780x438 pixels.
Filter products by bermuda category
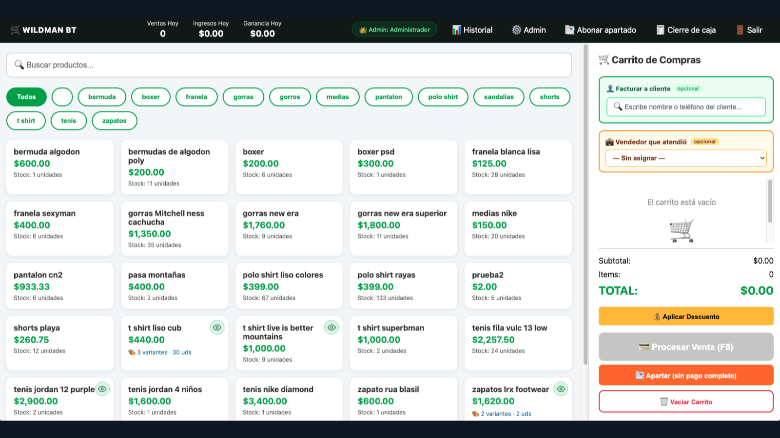[102, 97]
